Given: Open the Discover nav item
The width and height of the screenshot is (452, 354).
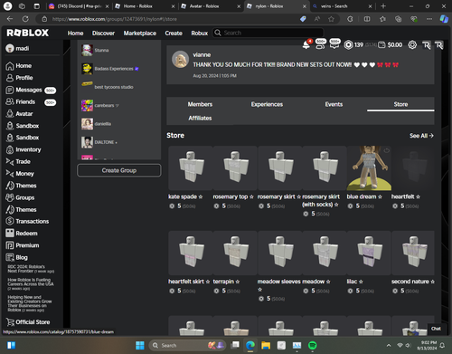Looking at the screenshot, I should [x=103, y=33].
